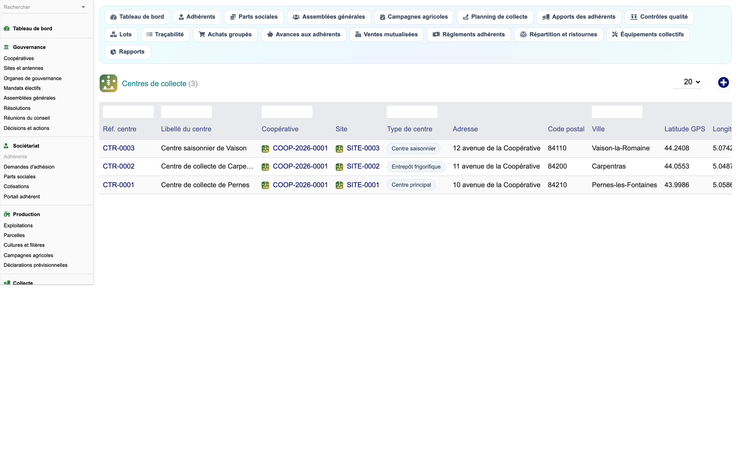Viewport: 745px width, 461px height.
Task: Open Mandats électifs in the sidebar
Action: [x=22, y=88]
